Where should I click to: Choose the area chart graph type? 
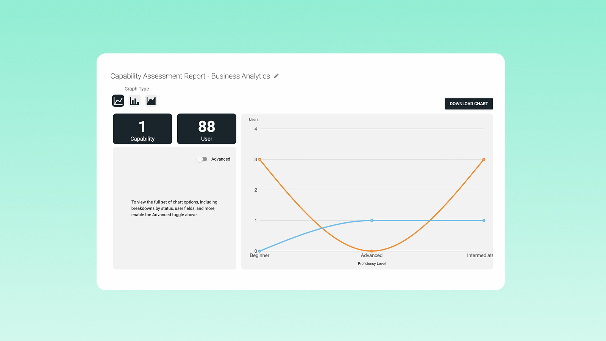[x=151, y=101]
